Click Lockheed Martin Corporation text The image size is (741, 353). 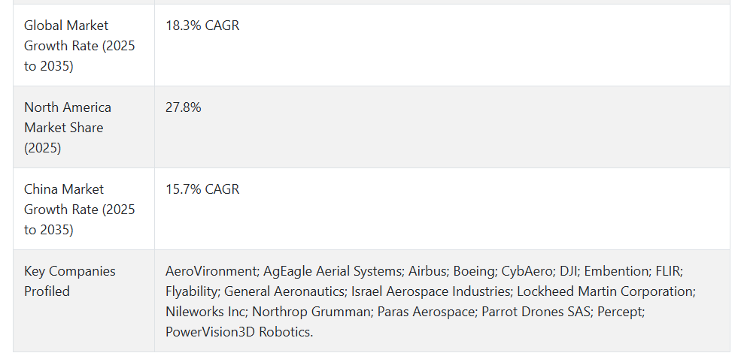coord(605,291)
